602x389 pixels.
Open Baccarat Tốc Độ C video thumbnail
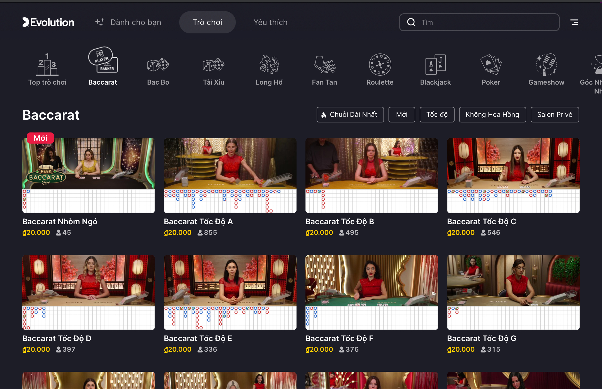(513, 164)
